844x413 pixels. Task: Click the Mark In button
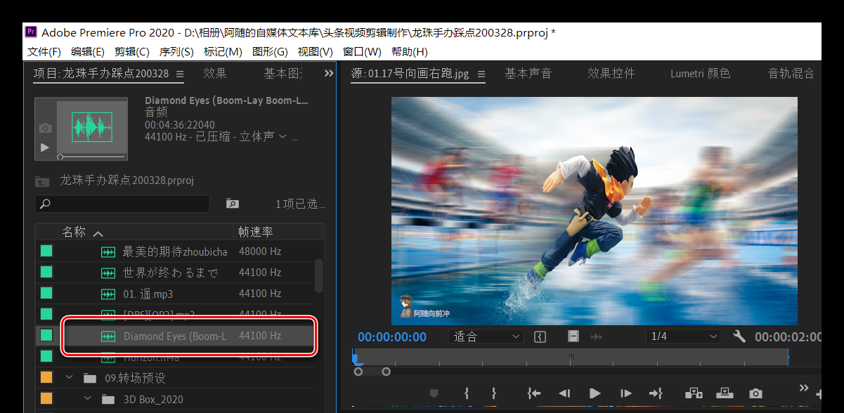[x=467, y=393]
